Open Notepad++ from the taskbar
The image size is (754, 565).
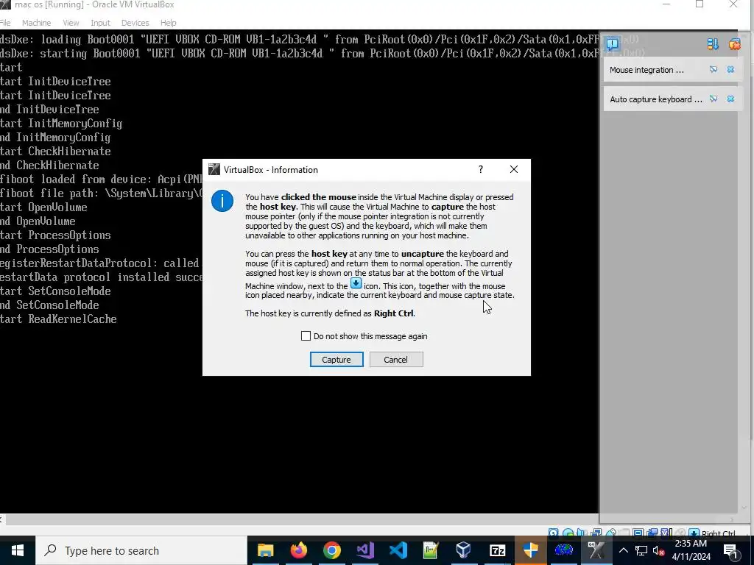431,550
